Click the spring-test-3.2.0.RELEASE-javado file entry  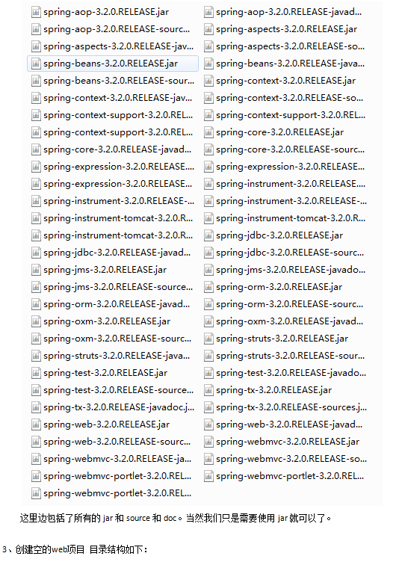[x=285, y=373]
